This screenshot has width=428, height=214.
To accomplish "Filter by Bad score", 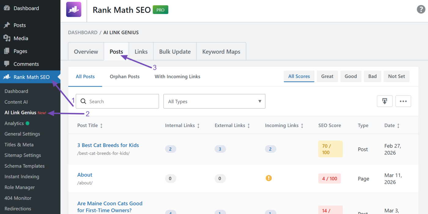I will [372, 76].
